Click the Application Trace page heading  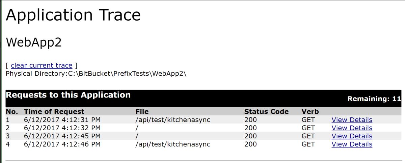(x=73, y=15)
